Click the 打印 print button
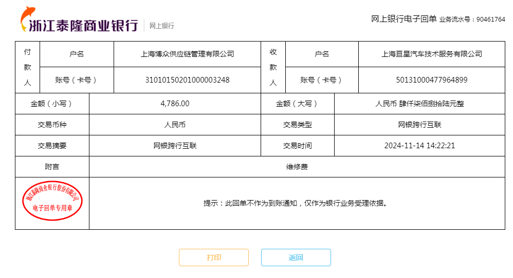 click(213, 257)
